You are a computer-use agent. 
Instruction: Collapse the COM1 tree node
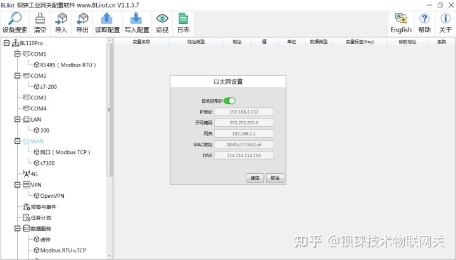pyautogui.click(x=18, y=54)
